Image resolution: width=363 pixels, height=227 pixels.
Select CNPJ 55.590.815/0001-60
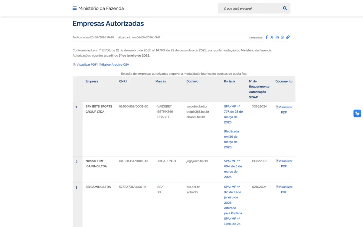pos(134,107)
